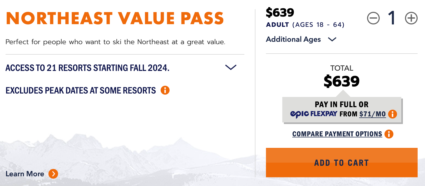Click the info icon beside COMPARE PAYMENT OPTIONS

[389, 134]
